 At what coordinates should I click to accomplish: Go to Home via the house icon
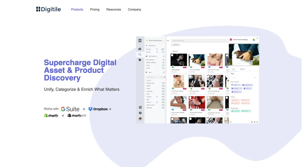(140, 49)
